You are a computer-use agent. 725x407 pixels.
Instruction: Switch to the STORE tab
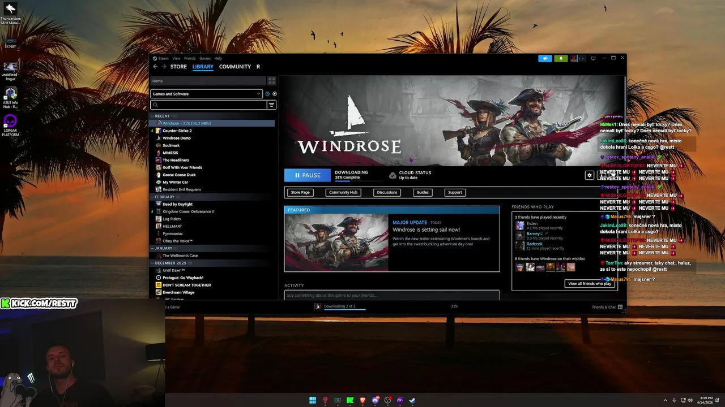(x=178, y=67)
